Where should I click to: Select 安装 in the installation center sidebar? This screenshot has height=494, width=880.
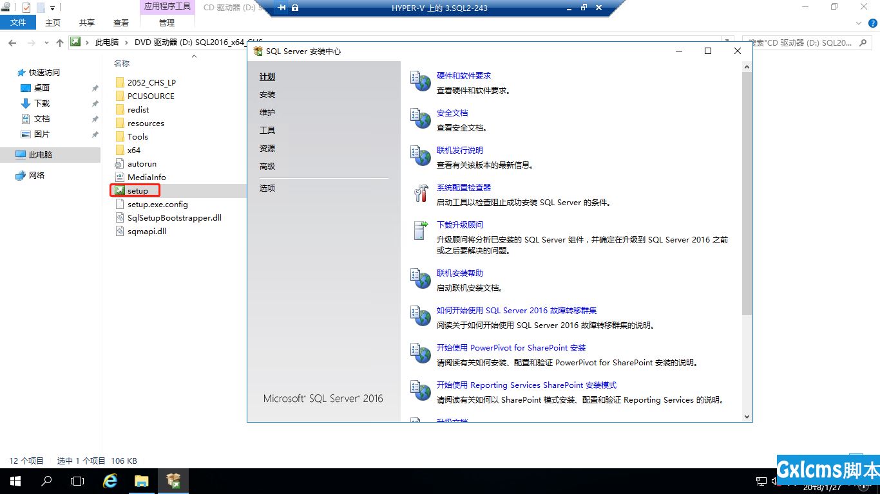(267, 95)
